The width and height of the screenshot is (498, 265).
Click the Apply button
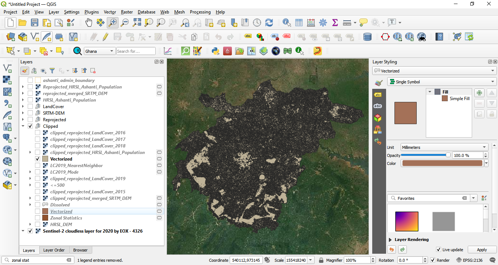482,250
